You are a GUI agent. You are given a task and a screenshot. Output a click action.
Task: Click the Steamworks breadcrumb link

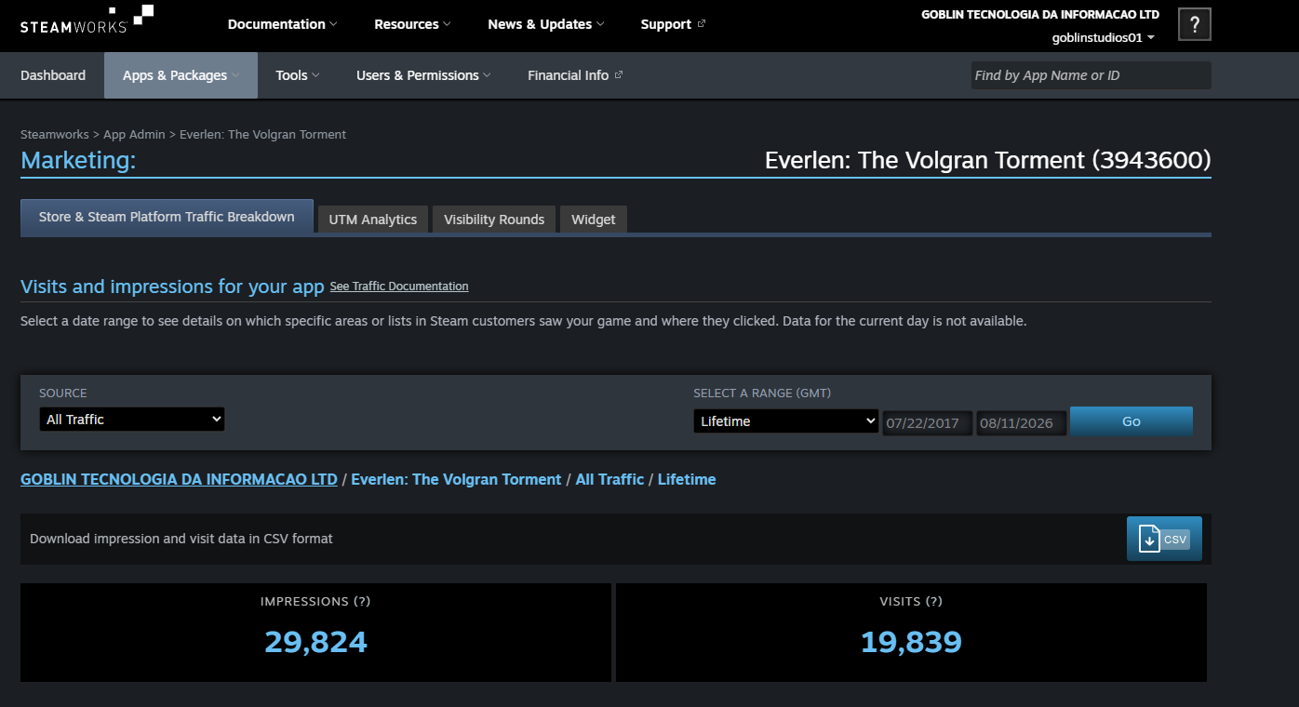click(55, 134)
